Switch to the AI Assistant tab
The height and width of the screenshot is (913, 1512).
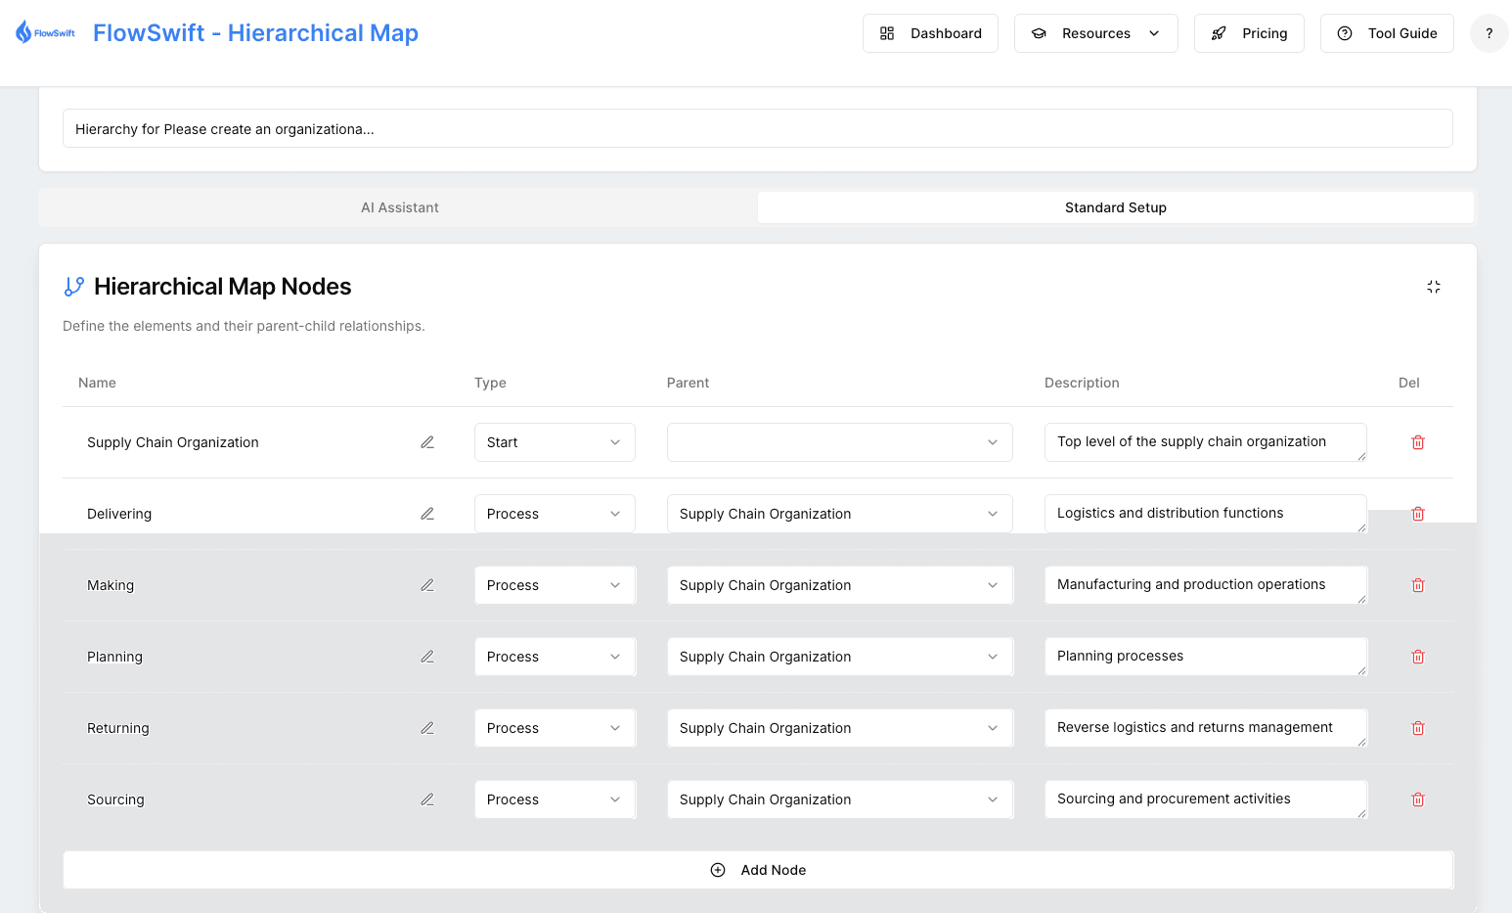point(399,207)
